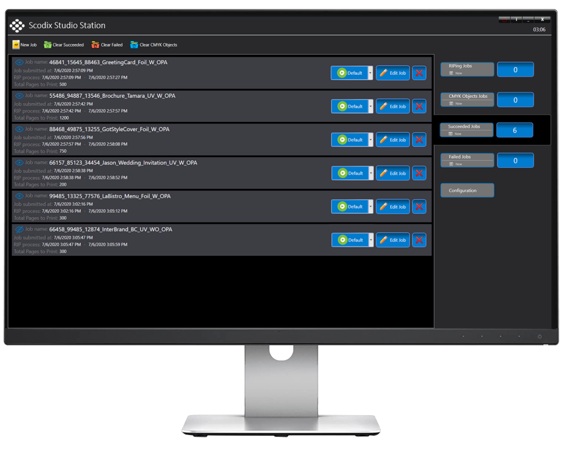Click the Succeeded Jobs count box
This screenshot has width=563, height=450.
[x=515, y=130]
